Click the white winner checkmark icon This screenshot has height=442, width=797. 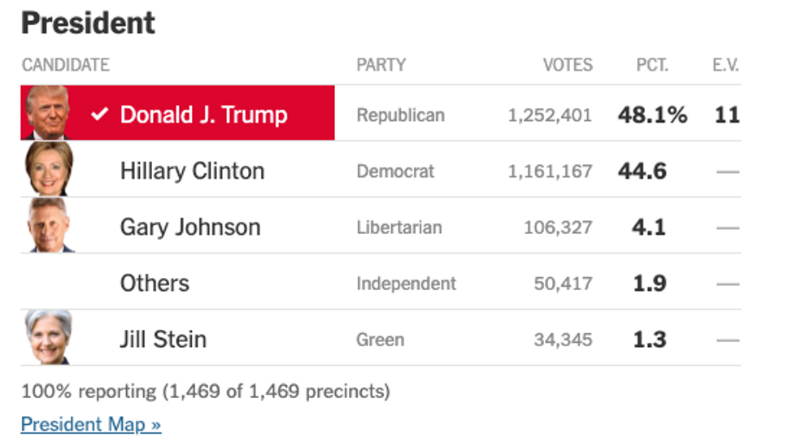pyautogui.click(x=99, y=114)
